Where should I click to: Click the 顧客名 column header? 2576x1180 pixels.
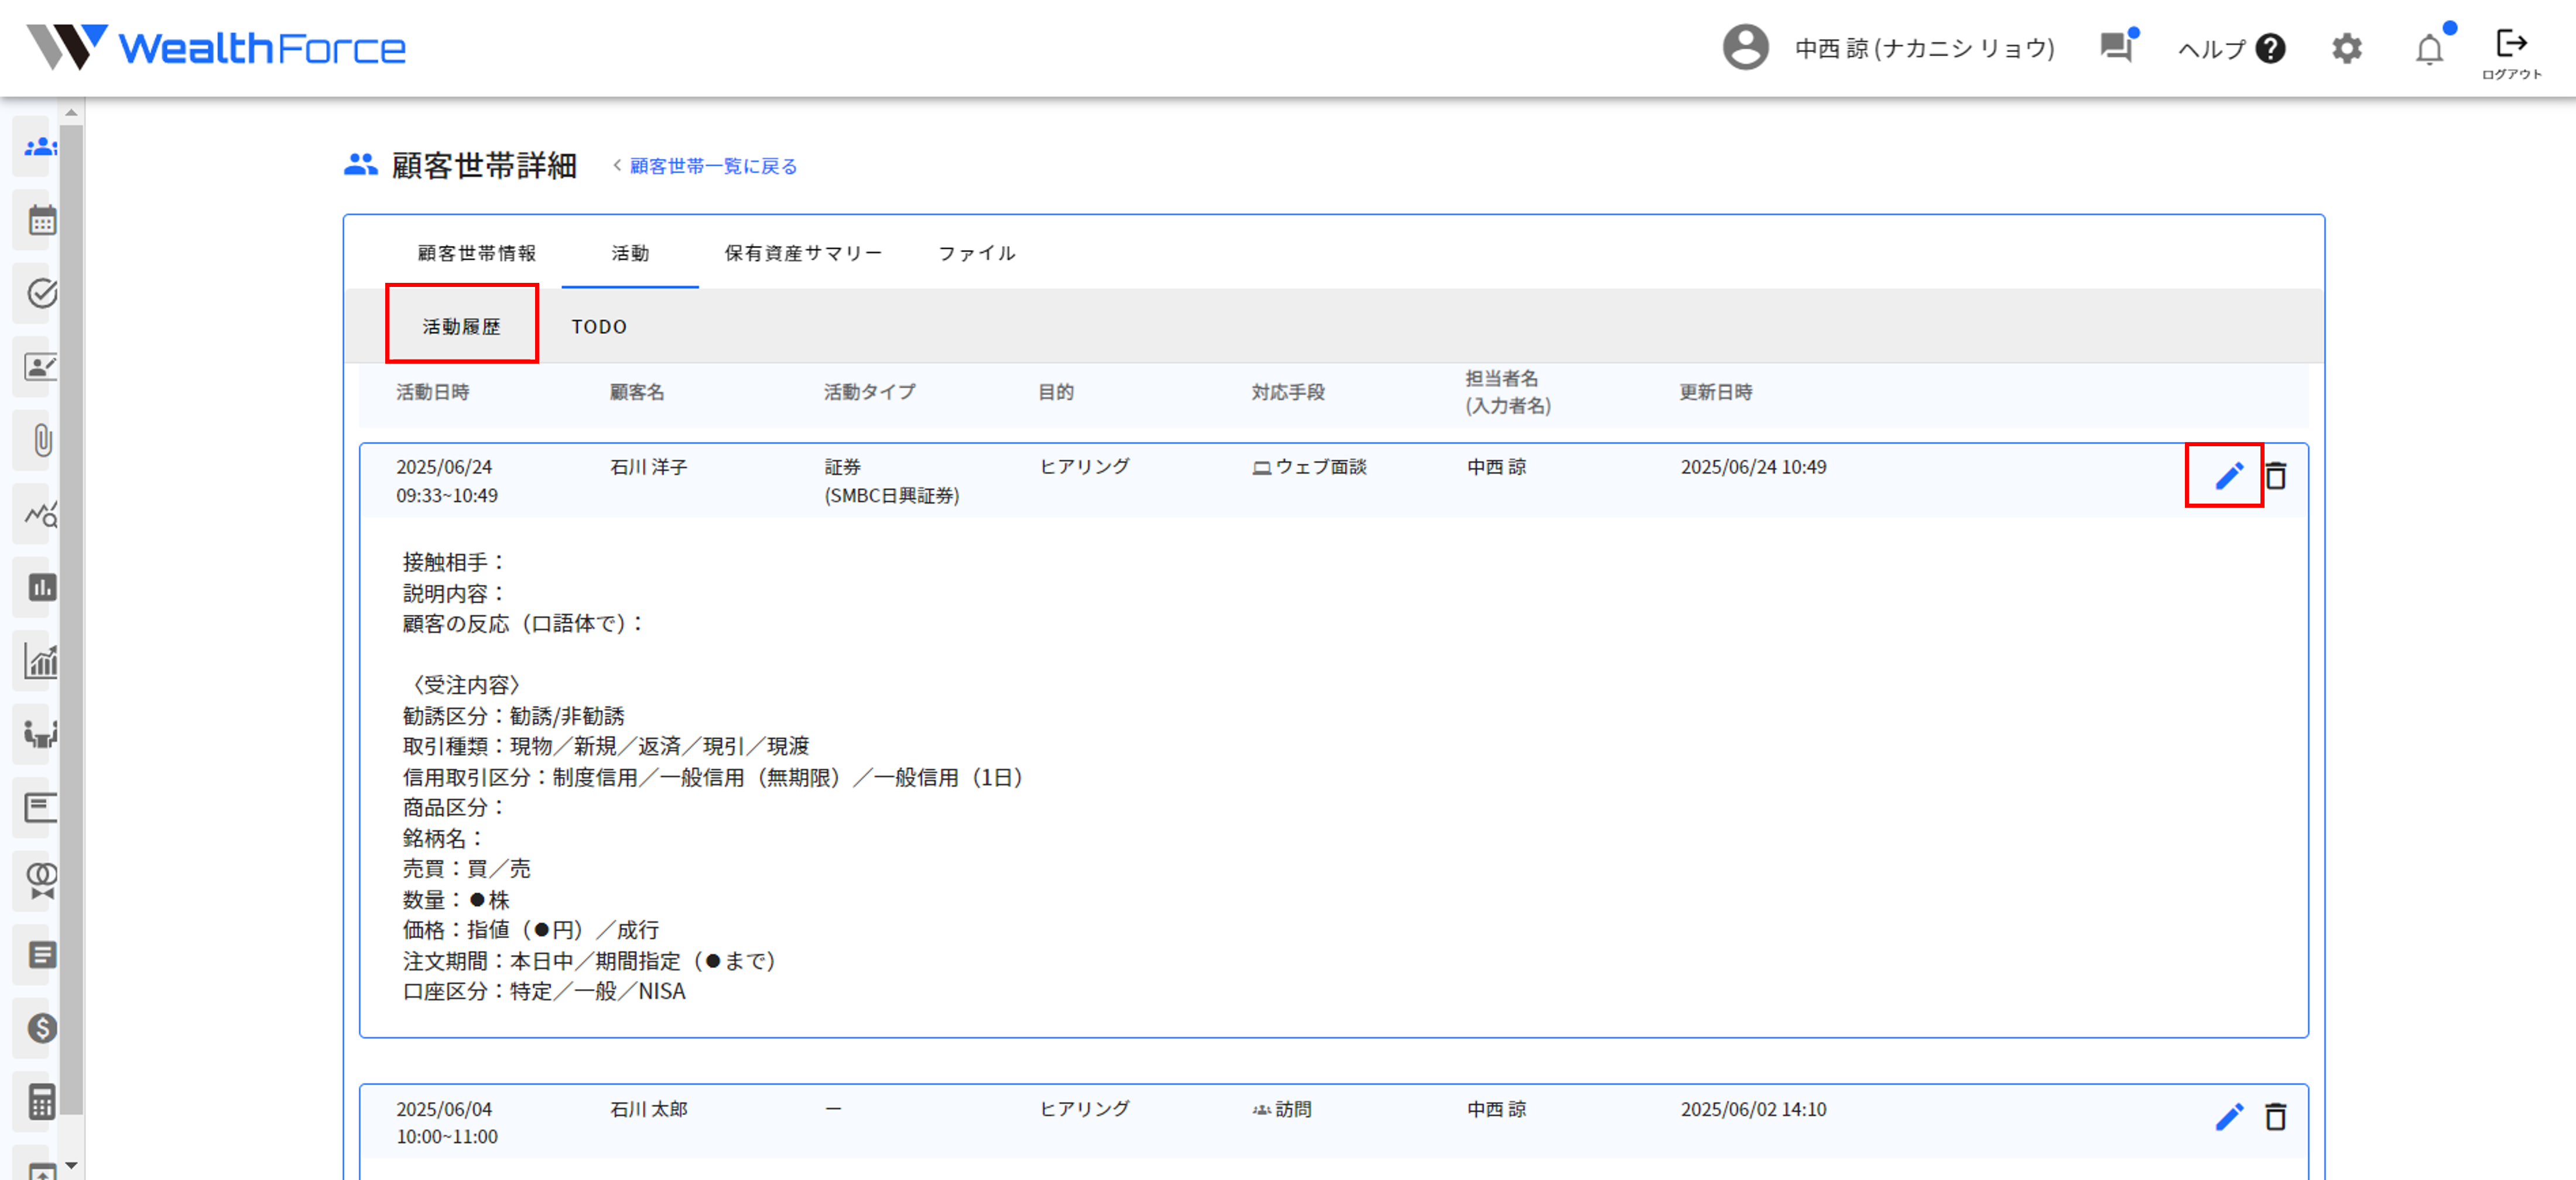click(x=637, y=392)
